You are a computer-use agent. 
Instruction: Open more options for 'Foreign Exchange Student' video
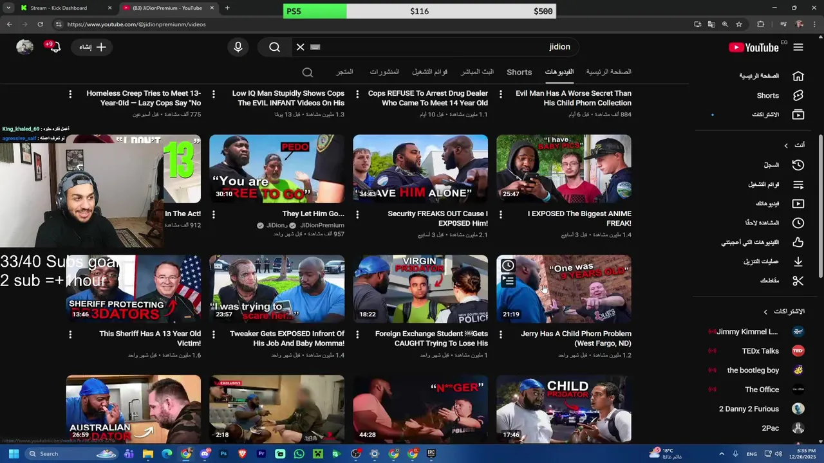(357, 334)
